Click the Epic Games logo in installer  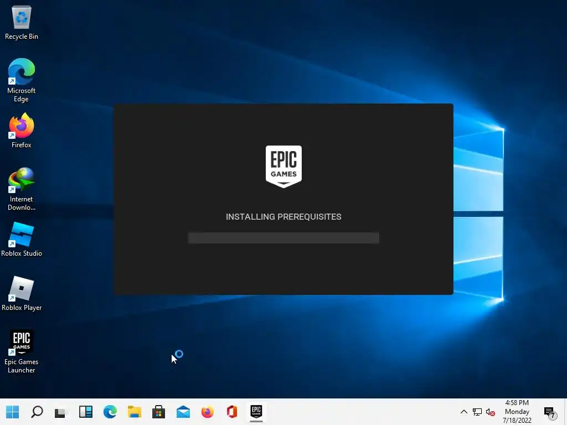(x=283, y=167)
